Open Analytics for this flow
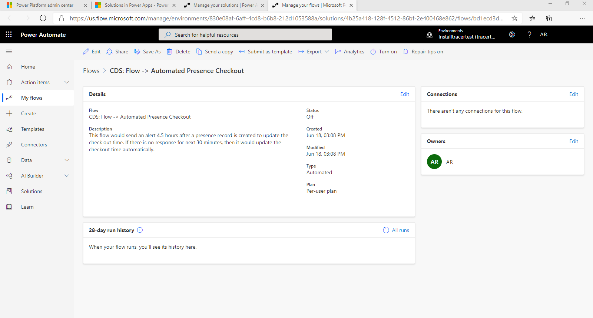 coord(350,52)
